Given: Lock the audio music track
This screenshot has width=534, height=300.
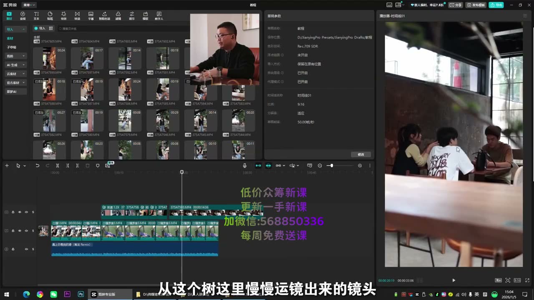Looking at the screenshot, I should [x=13, y=249].
